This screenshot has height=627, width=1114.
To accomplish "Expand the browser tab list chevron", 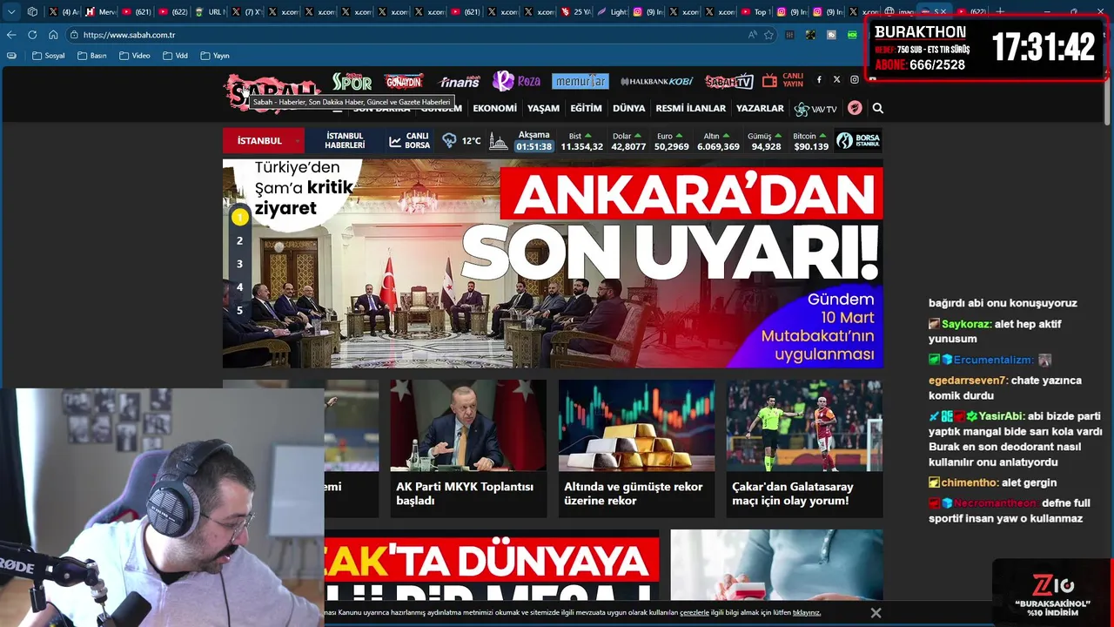I will click(x=11, y=11).
